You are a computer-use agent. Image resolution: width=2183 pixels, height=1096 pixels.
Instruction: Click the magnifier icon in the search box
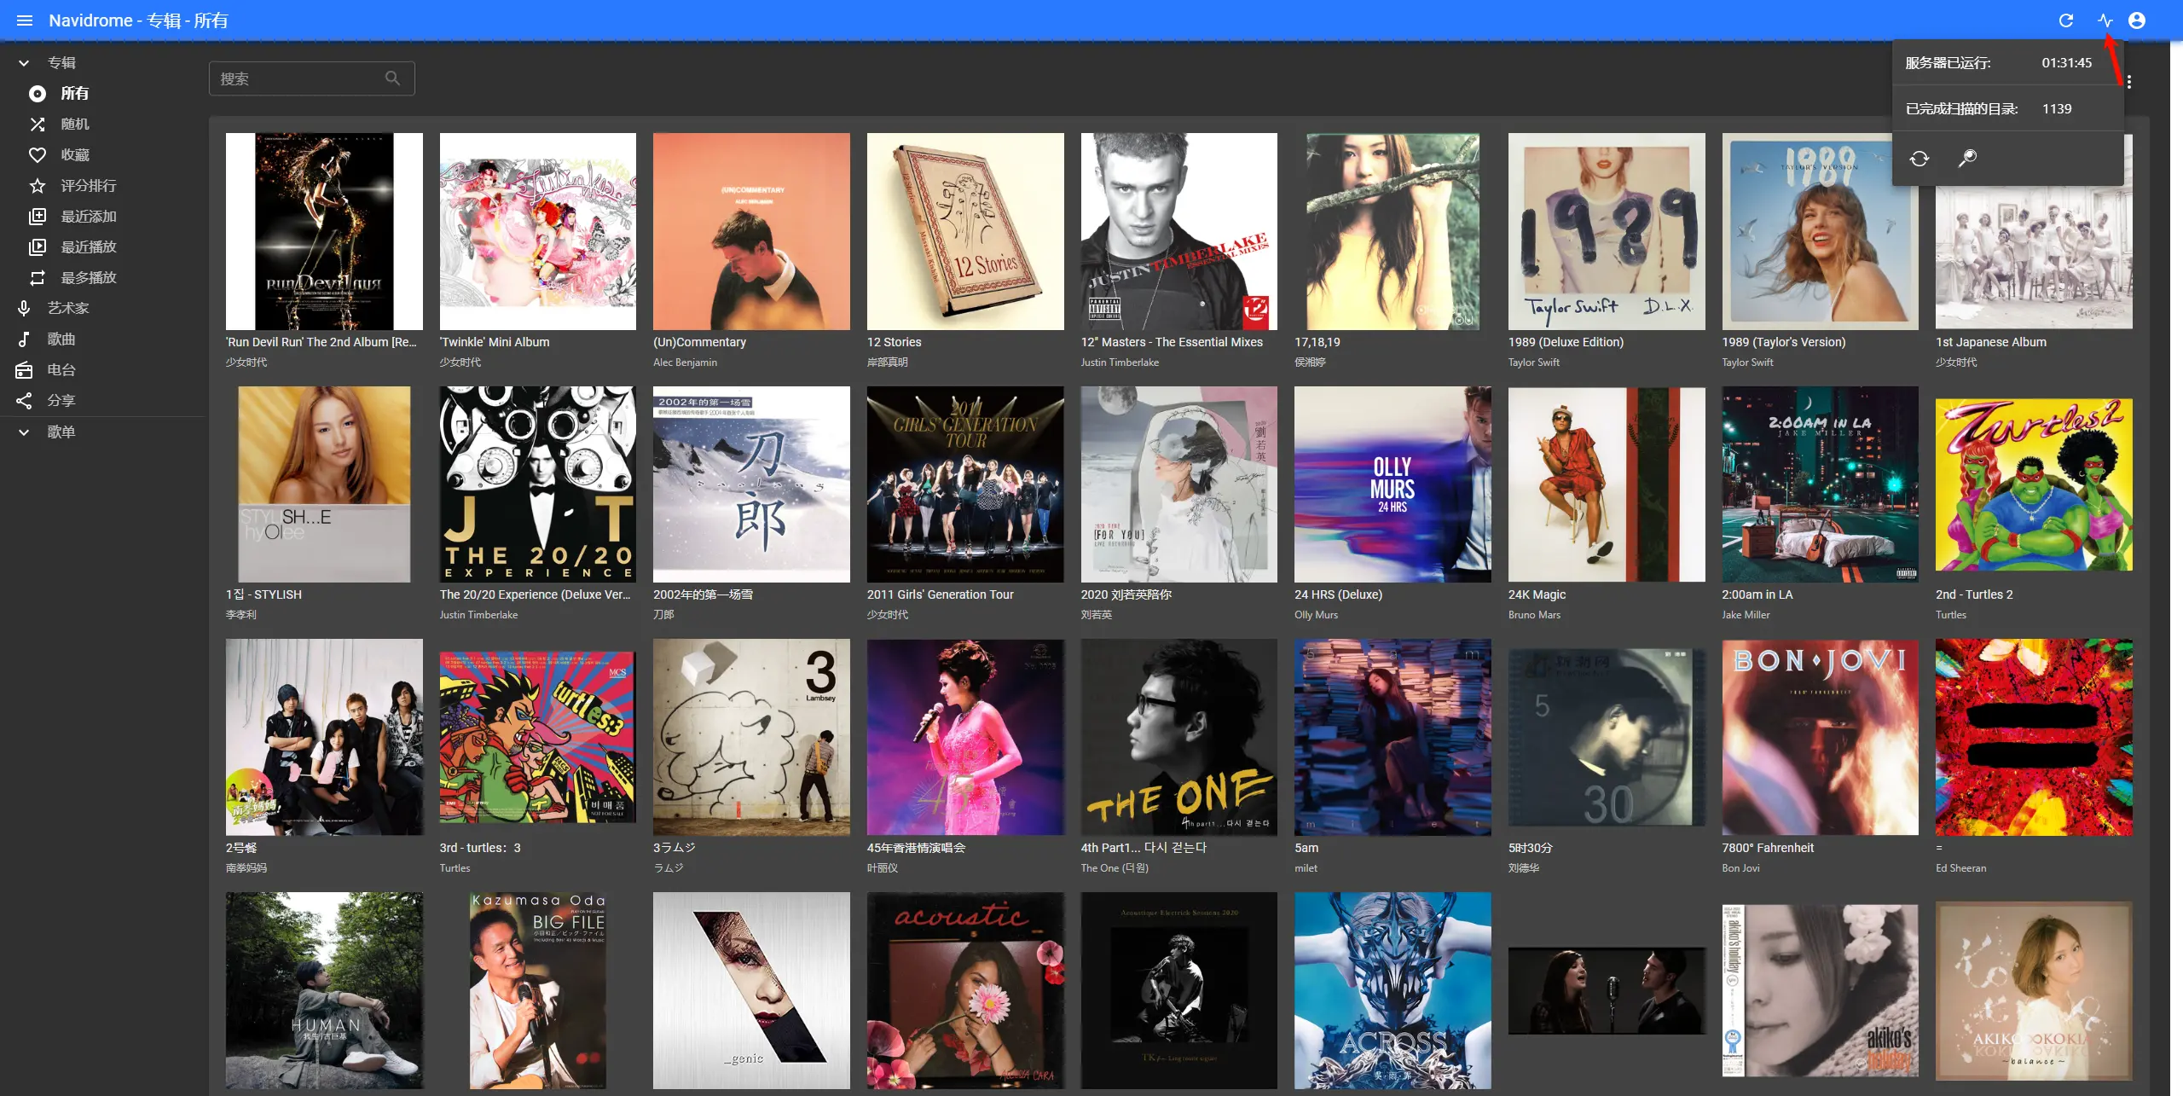pyautogui.click(x=392, y=78)
